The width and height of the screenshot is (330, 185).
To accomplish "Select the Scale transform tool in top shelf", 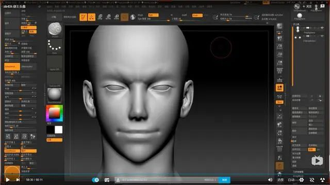I will point(108,17).
